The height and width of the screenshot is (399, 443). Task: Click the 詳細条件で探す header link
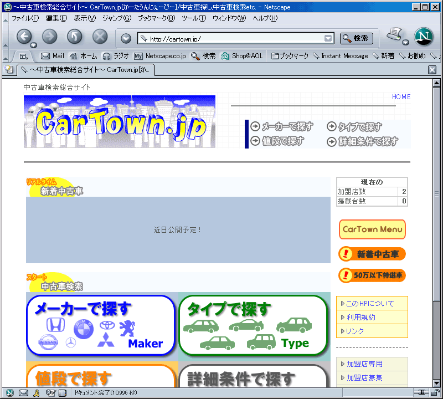(363, 141)
